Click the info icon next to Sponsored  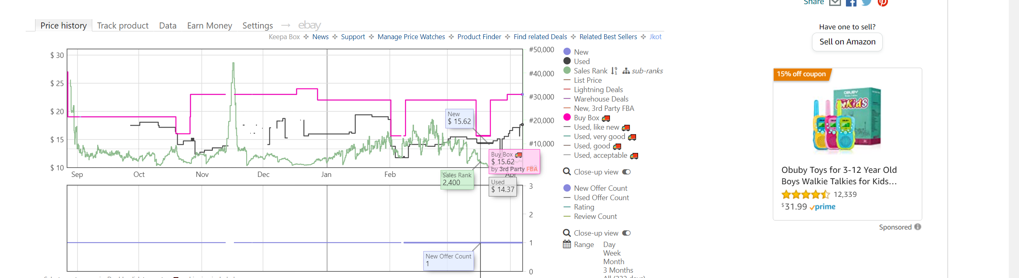point(918,227)
